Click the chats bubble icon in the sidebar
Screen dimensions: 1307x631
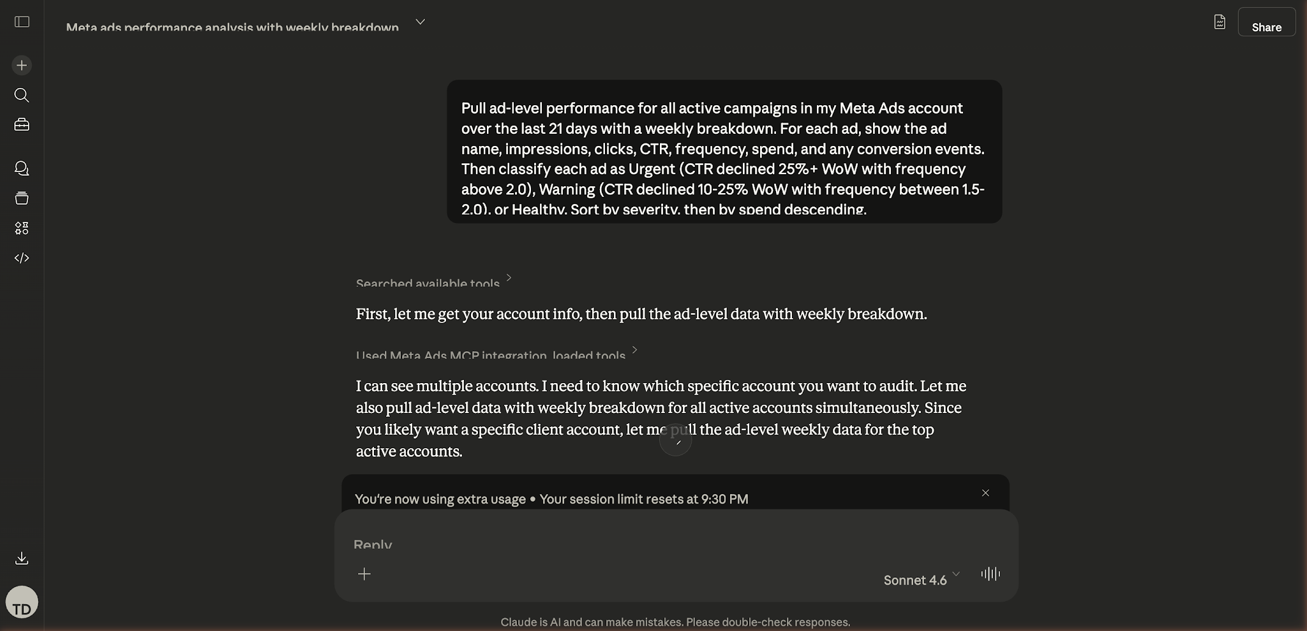pos(22,168)
